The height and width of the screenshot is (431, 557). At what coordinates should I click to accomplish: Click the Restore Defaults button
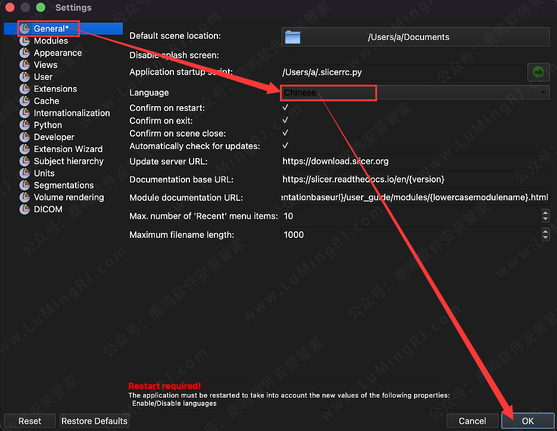94,421
